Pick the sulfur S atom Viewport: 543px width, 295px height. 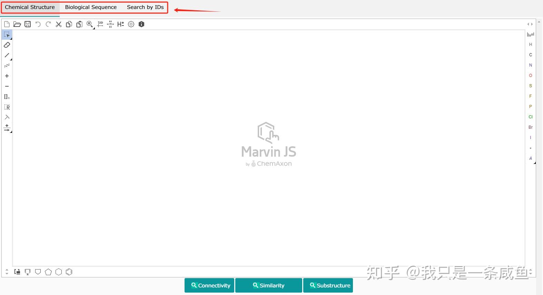point(531,86)
